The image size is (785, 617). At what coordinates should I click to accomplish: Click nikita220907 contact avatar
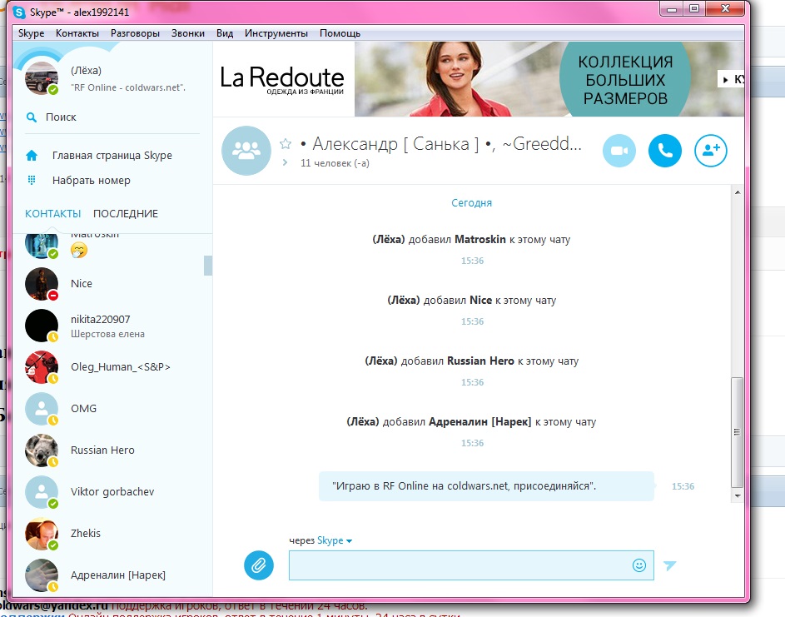pos(42,326)
